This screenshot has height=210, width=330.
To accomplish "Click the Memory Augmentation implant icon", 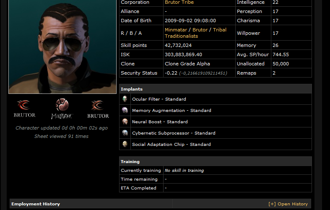I will (x=125, y=110).
